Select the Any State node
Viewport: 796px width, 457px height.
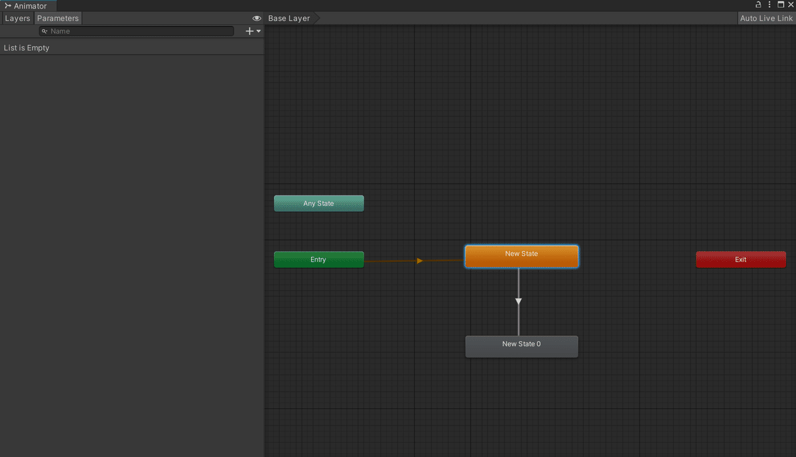318,203
